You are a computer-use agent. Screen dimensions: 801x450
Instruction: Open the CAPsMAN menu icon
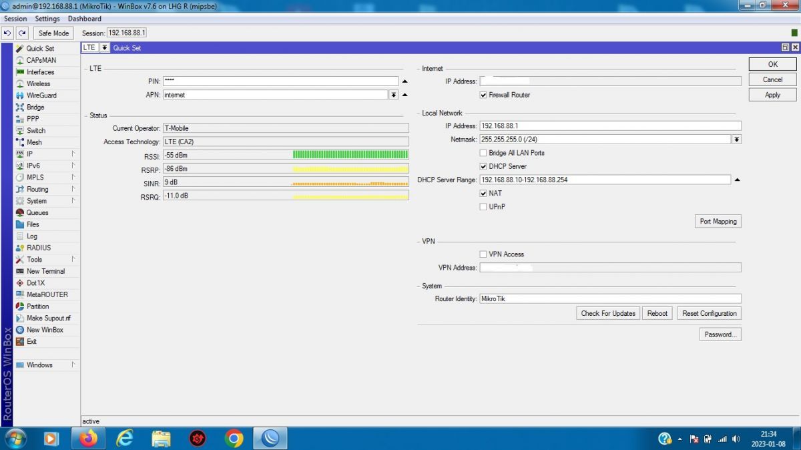(x=21, y=60)
